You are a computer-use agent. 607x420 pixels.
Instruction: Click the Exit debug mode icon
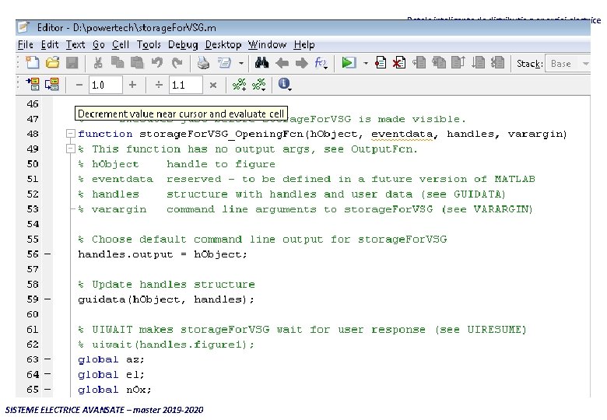click(498, 63)
